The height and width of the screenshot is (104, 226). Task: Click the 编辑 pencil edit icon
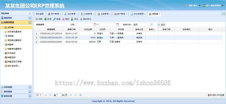point(54,19)
